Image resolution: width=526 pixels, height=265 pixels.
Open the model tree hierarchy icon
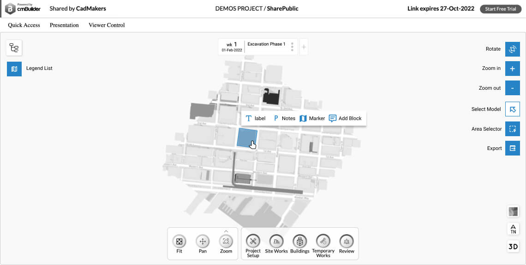14,48
